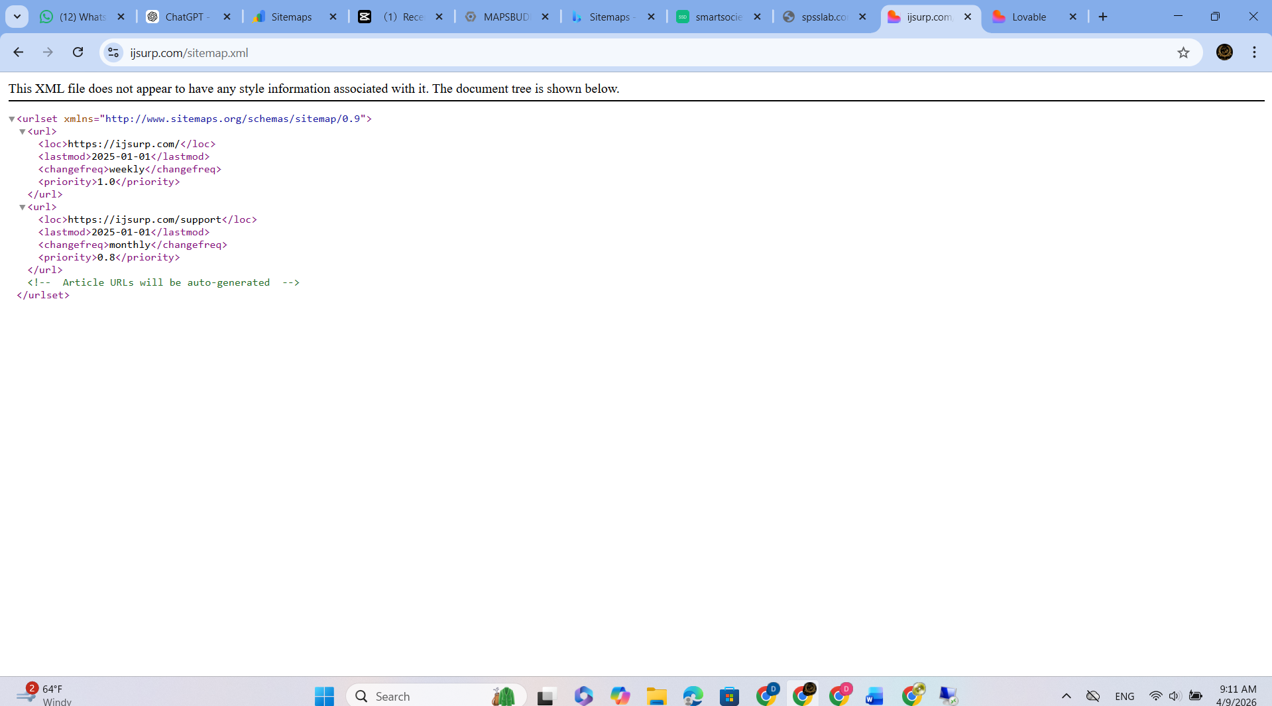The image size is (1272, 706).
Task: Collapse the first url node
Action: pos(23,132)
